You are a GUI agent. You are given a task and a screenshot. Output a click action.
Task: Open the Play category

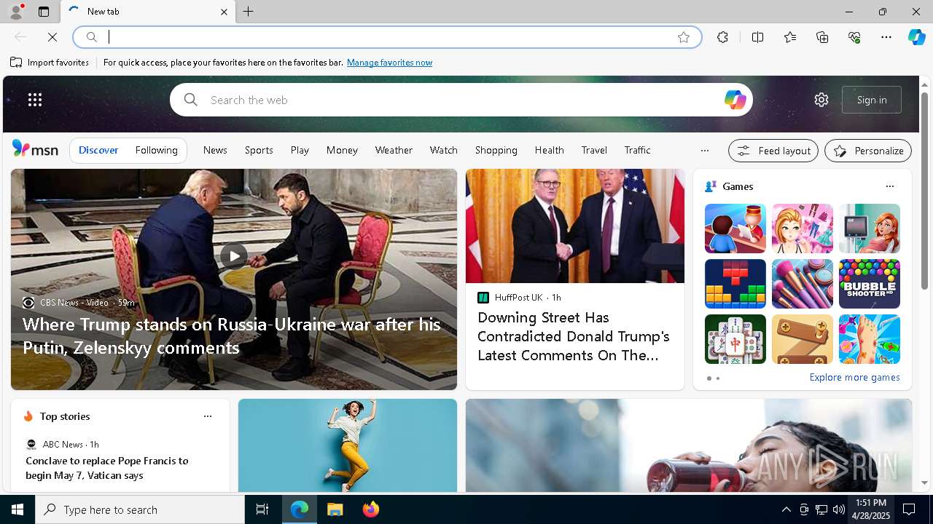pyautogui.click(x=300, y=150)
